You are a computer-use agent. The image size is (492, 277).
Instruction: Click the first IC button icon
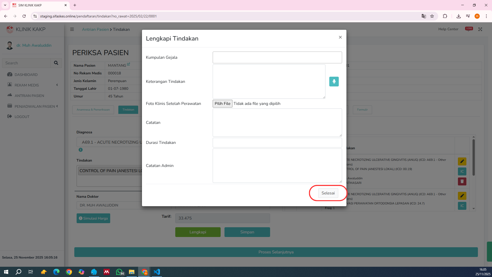(462, 171)
